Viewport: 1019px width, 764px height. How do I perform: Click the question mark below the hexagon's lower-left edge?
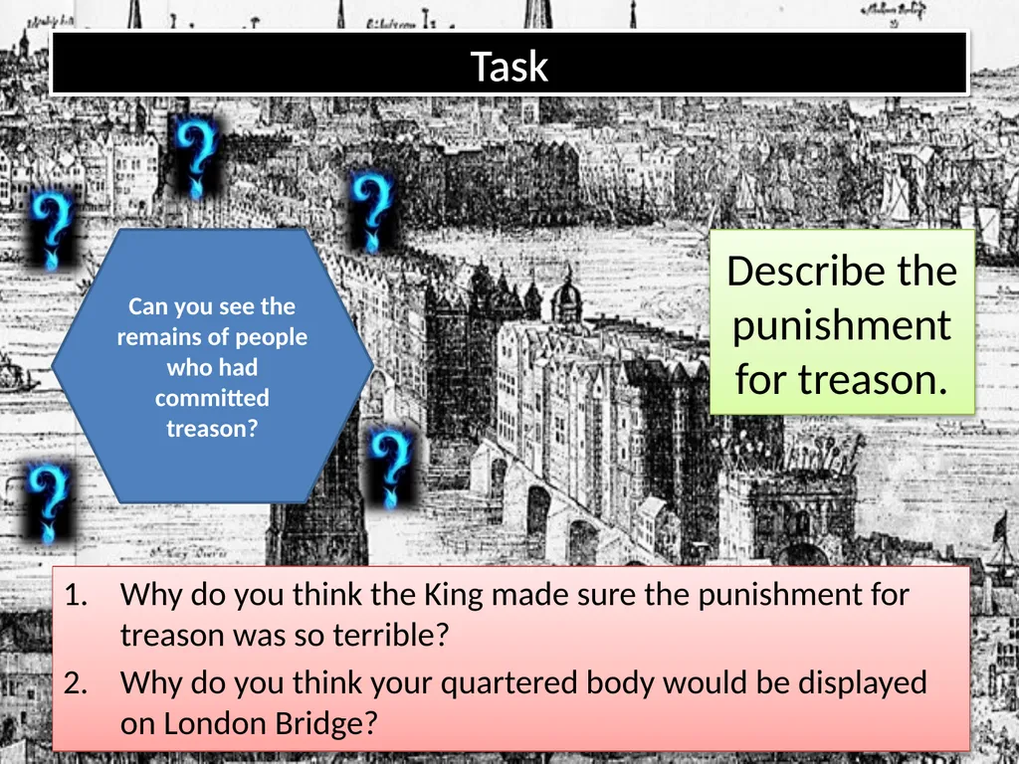(x=49, y=502)
